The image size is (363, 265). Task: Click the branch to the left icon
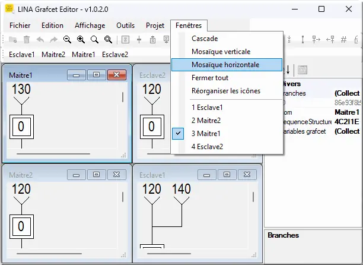pos(330,39)
